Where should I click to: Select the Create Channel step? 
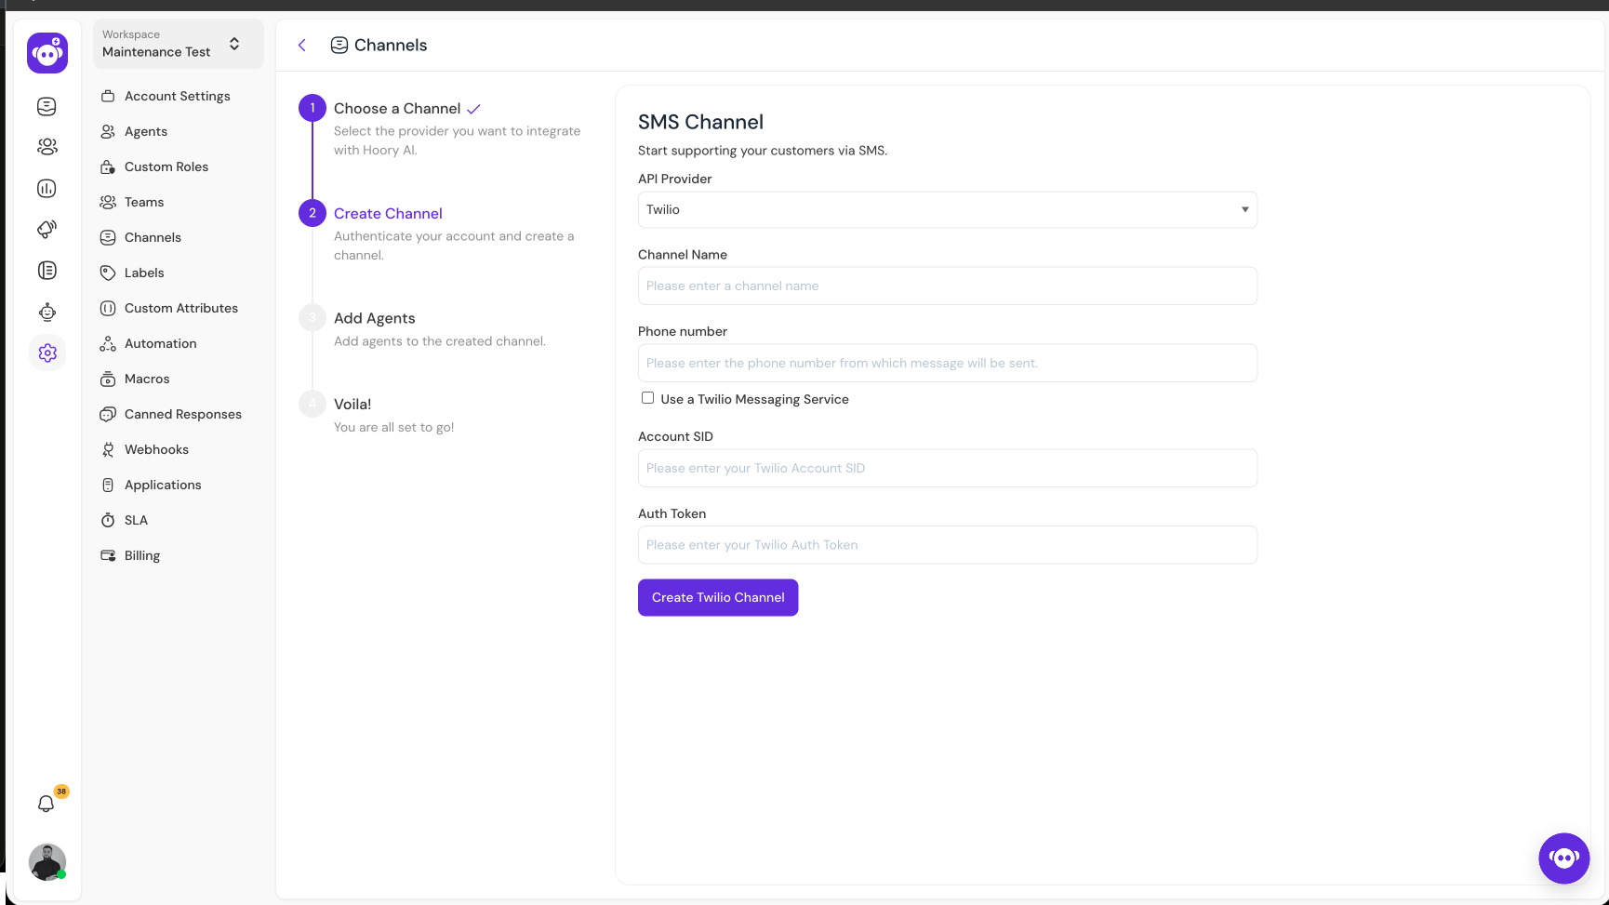388,214
